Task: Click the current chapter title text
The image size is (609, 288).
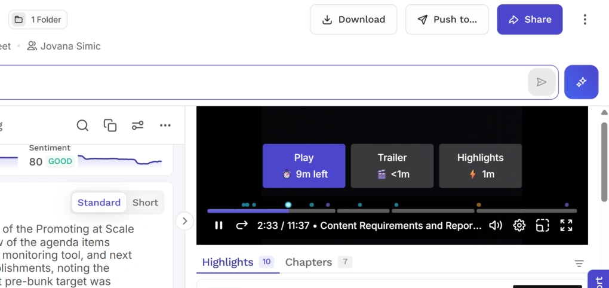Action: click(401, 225)
